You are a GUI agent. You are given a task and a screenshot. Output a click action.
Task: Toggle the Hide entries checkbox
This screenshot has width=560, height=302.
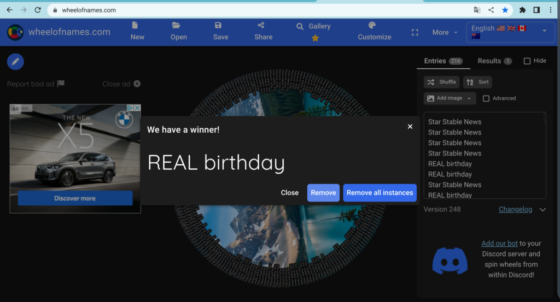(x=527, y=61)
